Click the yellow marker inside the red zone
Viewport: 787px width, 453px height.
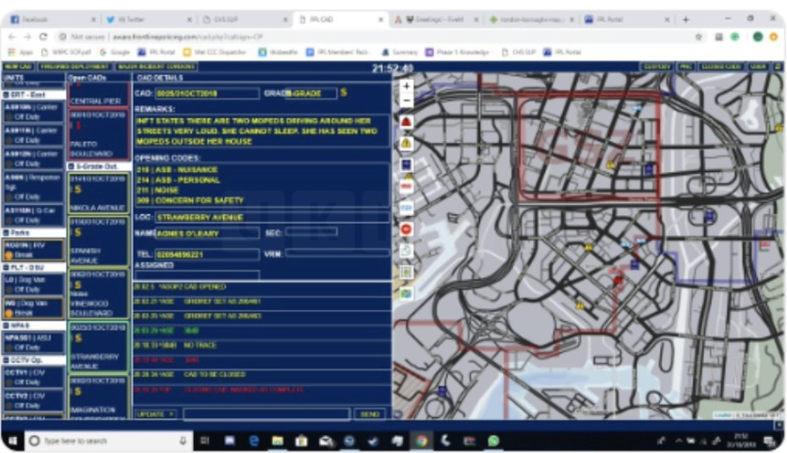[x=611, y=164]
